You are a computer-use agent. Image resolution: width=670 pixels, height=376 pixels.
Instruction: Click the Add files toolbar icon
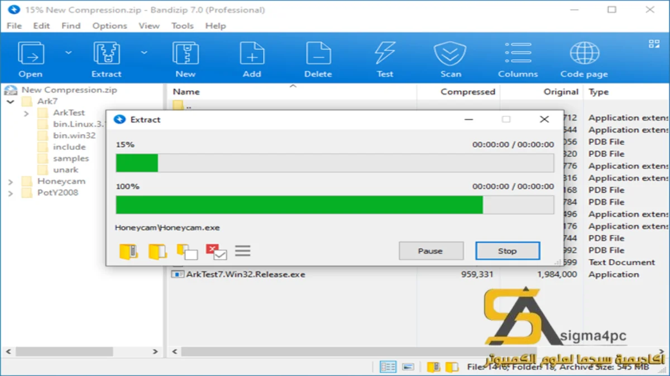point(252,54)
